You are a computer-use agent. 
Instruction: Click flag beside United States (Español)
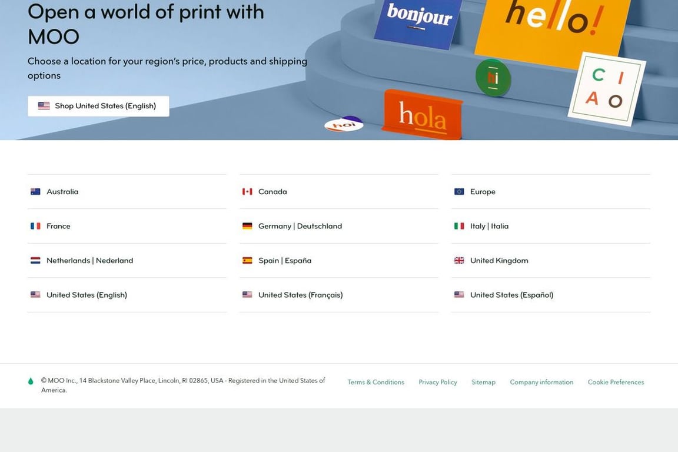coord(459,295)
